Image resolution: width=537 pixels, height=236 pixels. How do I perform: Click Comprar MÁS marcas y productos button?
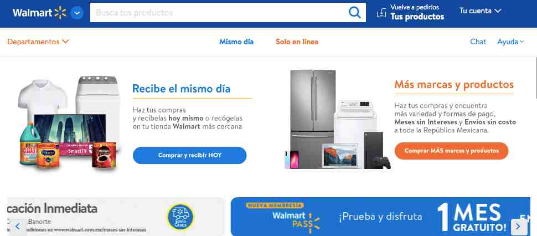pos(451,151)
